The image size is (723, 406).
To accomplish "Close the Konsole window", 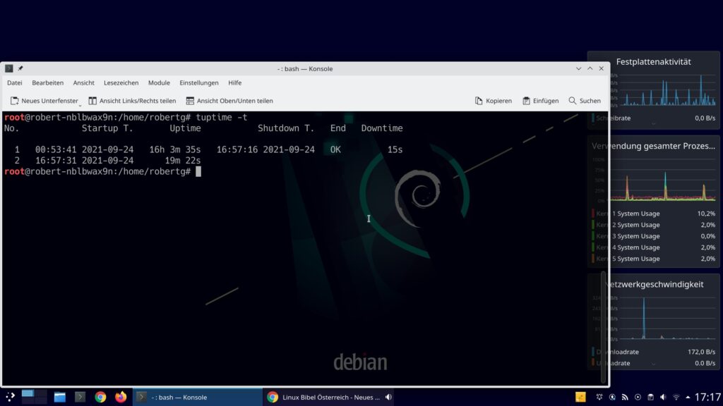I will pos(602,68).
